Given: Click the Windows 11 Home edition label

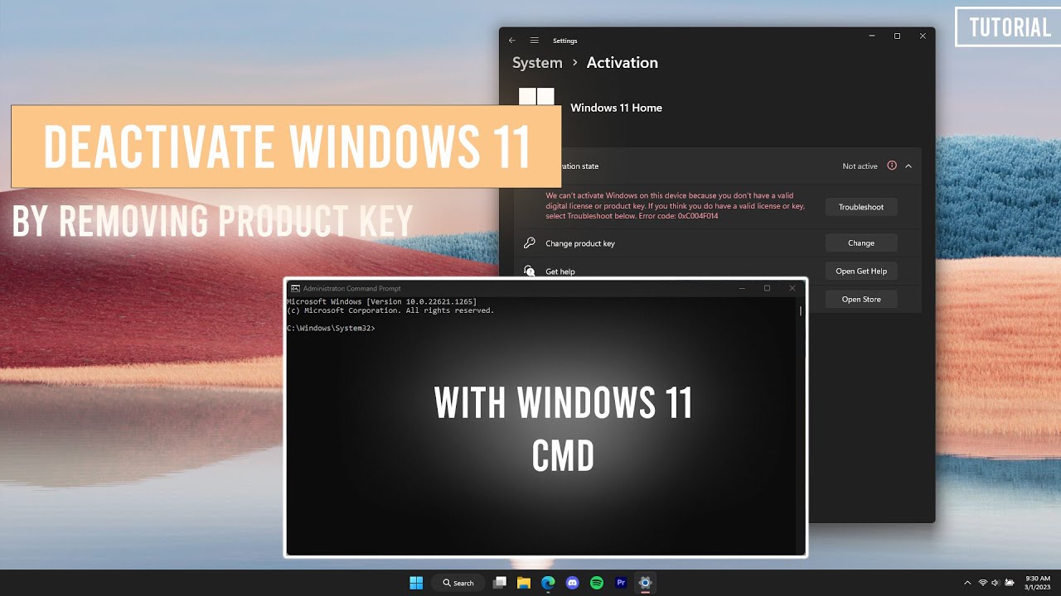Looking at the screenshot, I should coord(616,108).
